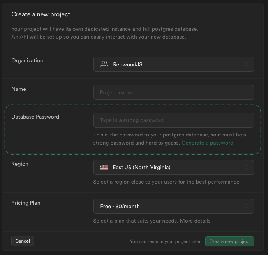The image size is (268, 255).
Task: Click the Organization field label
Action: point(27,60)
